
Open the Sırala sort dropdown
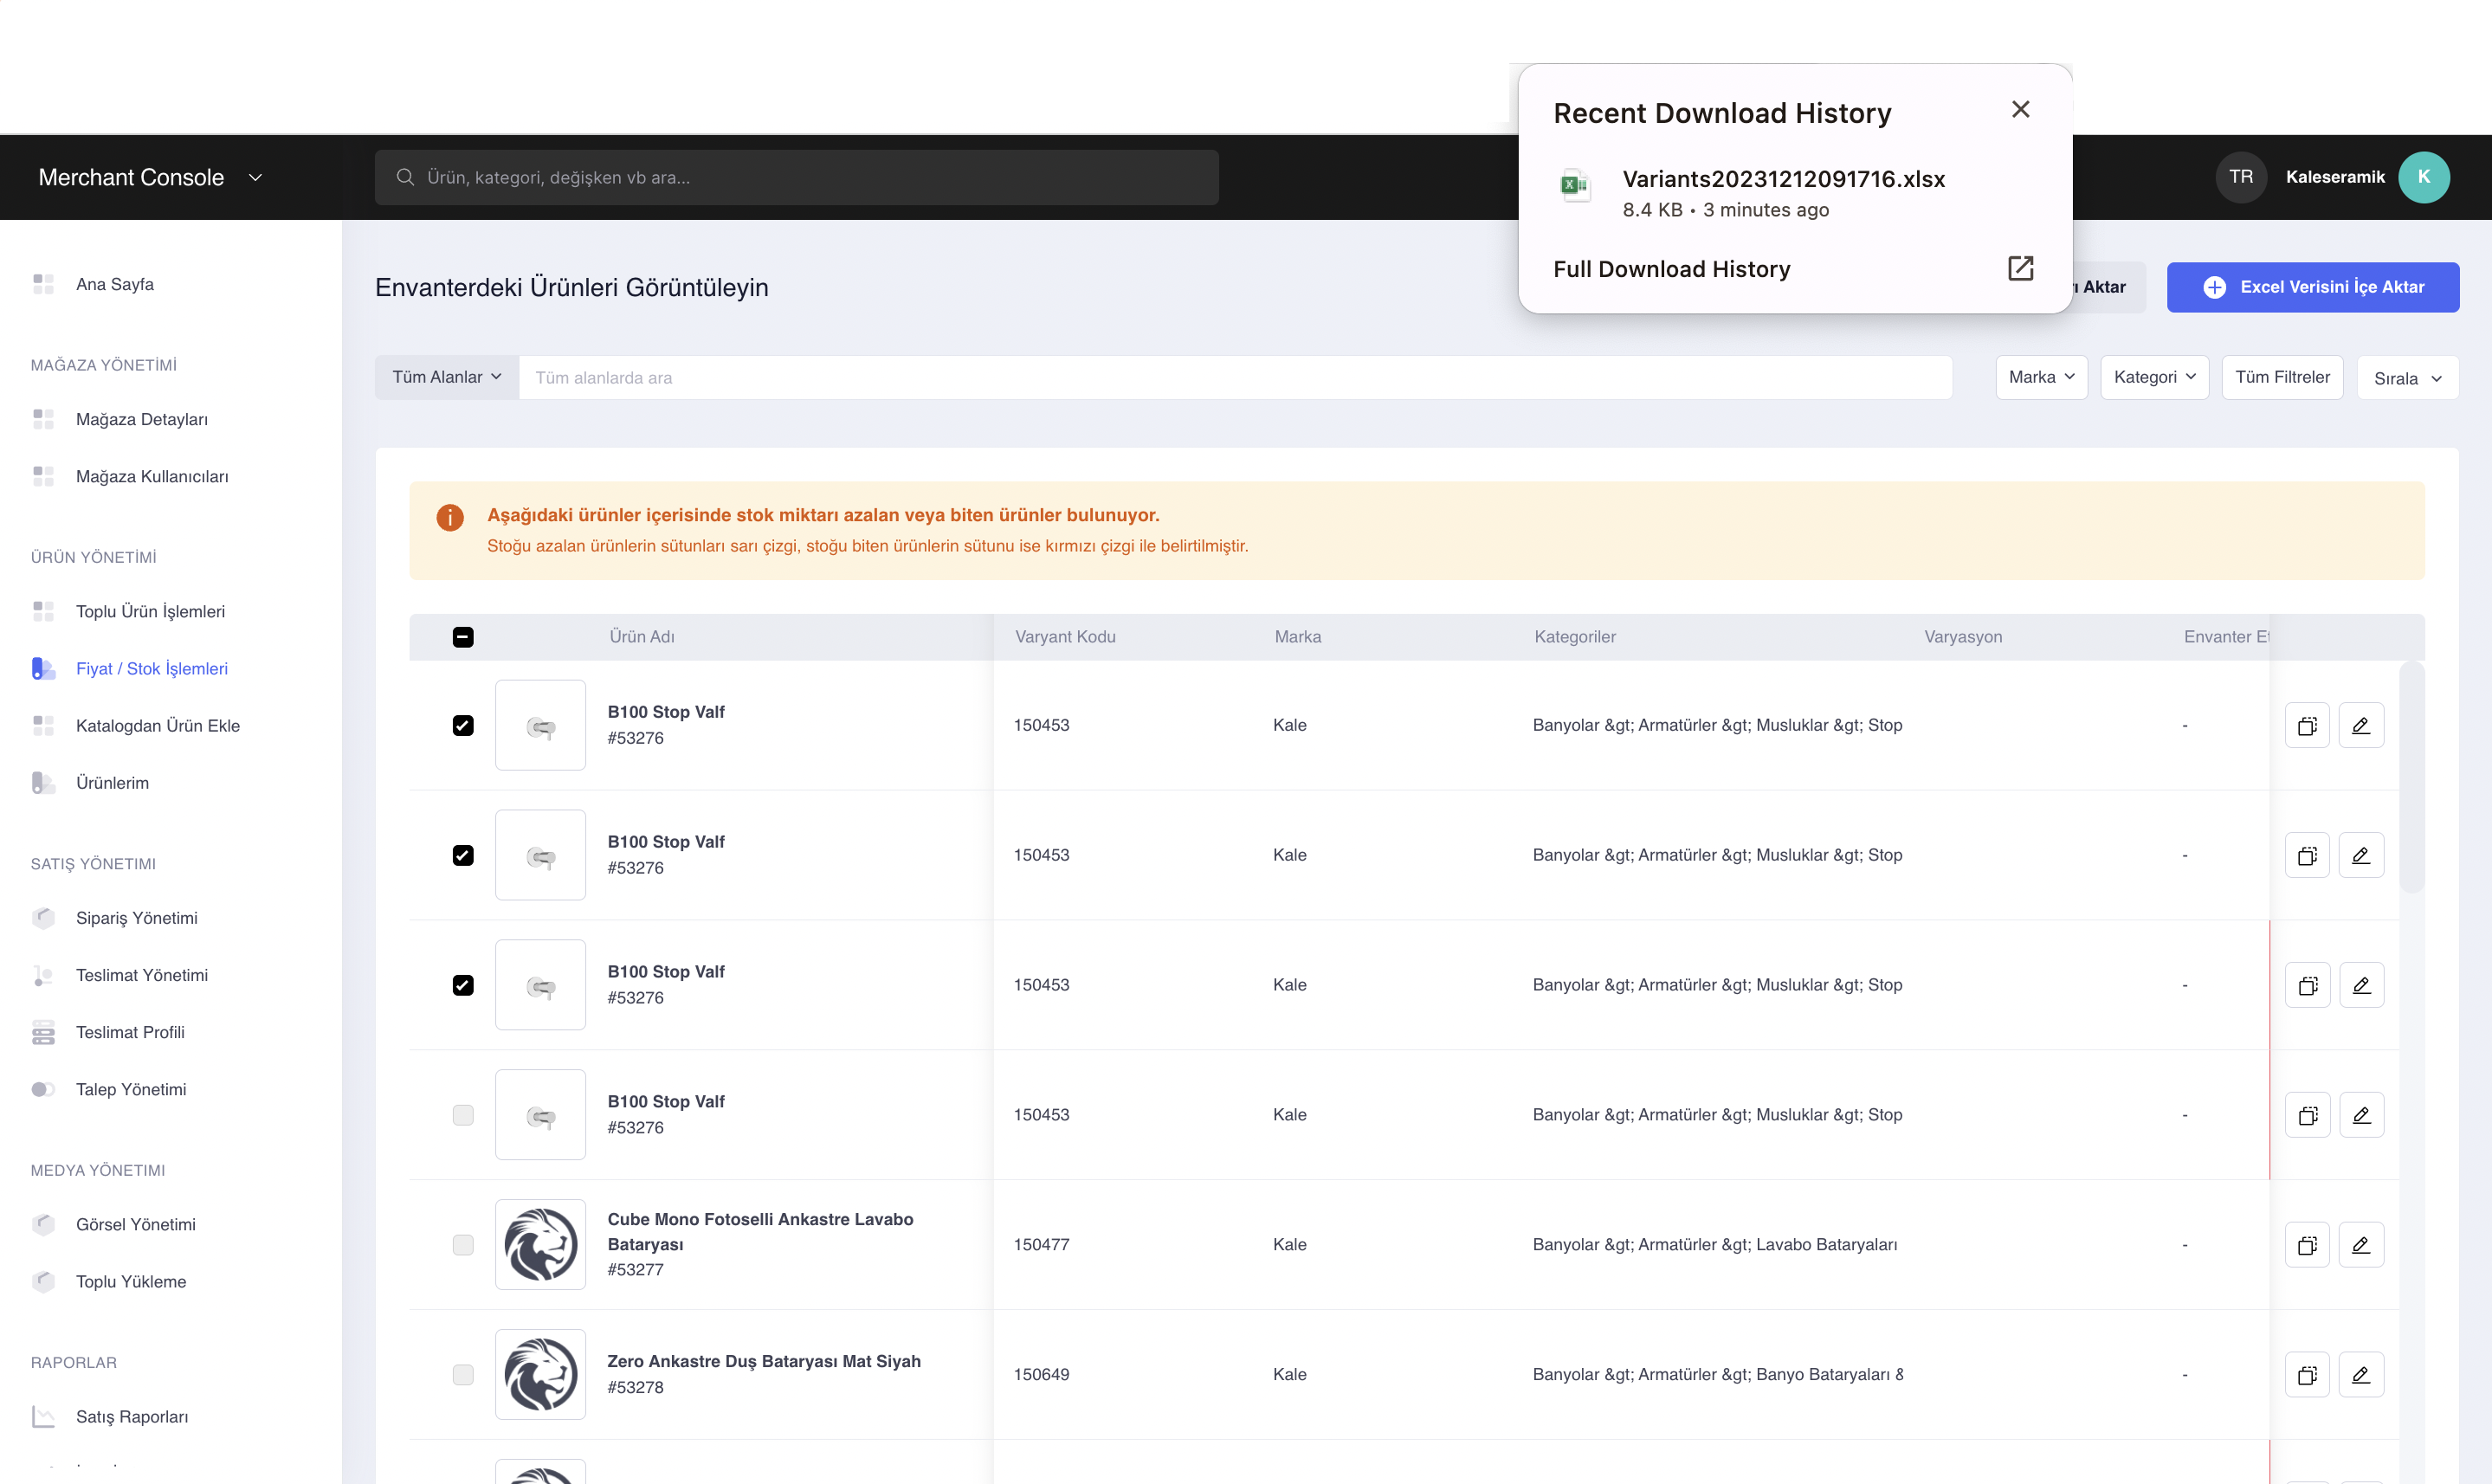coord(2407,378)
